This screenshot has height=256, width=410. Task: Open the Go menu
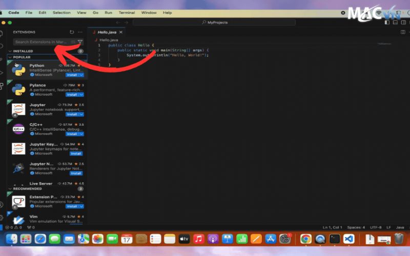[x=95, y=12]
